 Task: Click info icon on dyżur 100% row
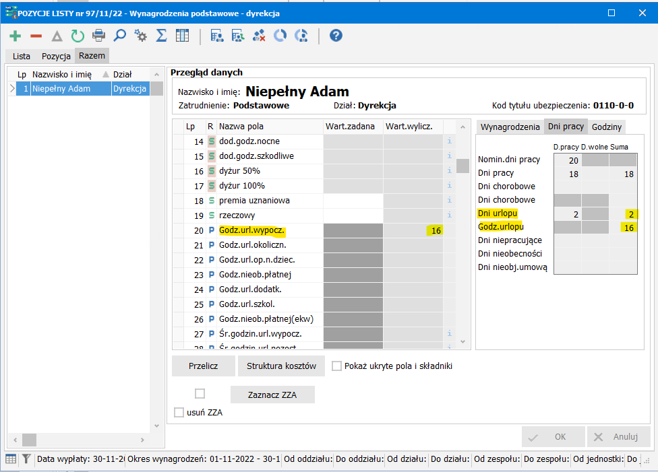click(450, 185)
